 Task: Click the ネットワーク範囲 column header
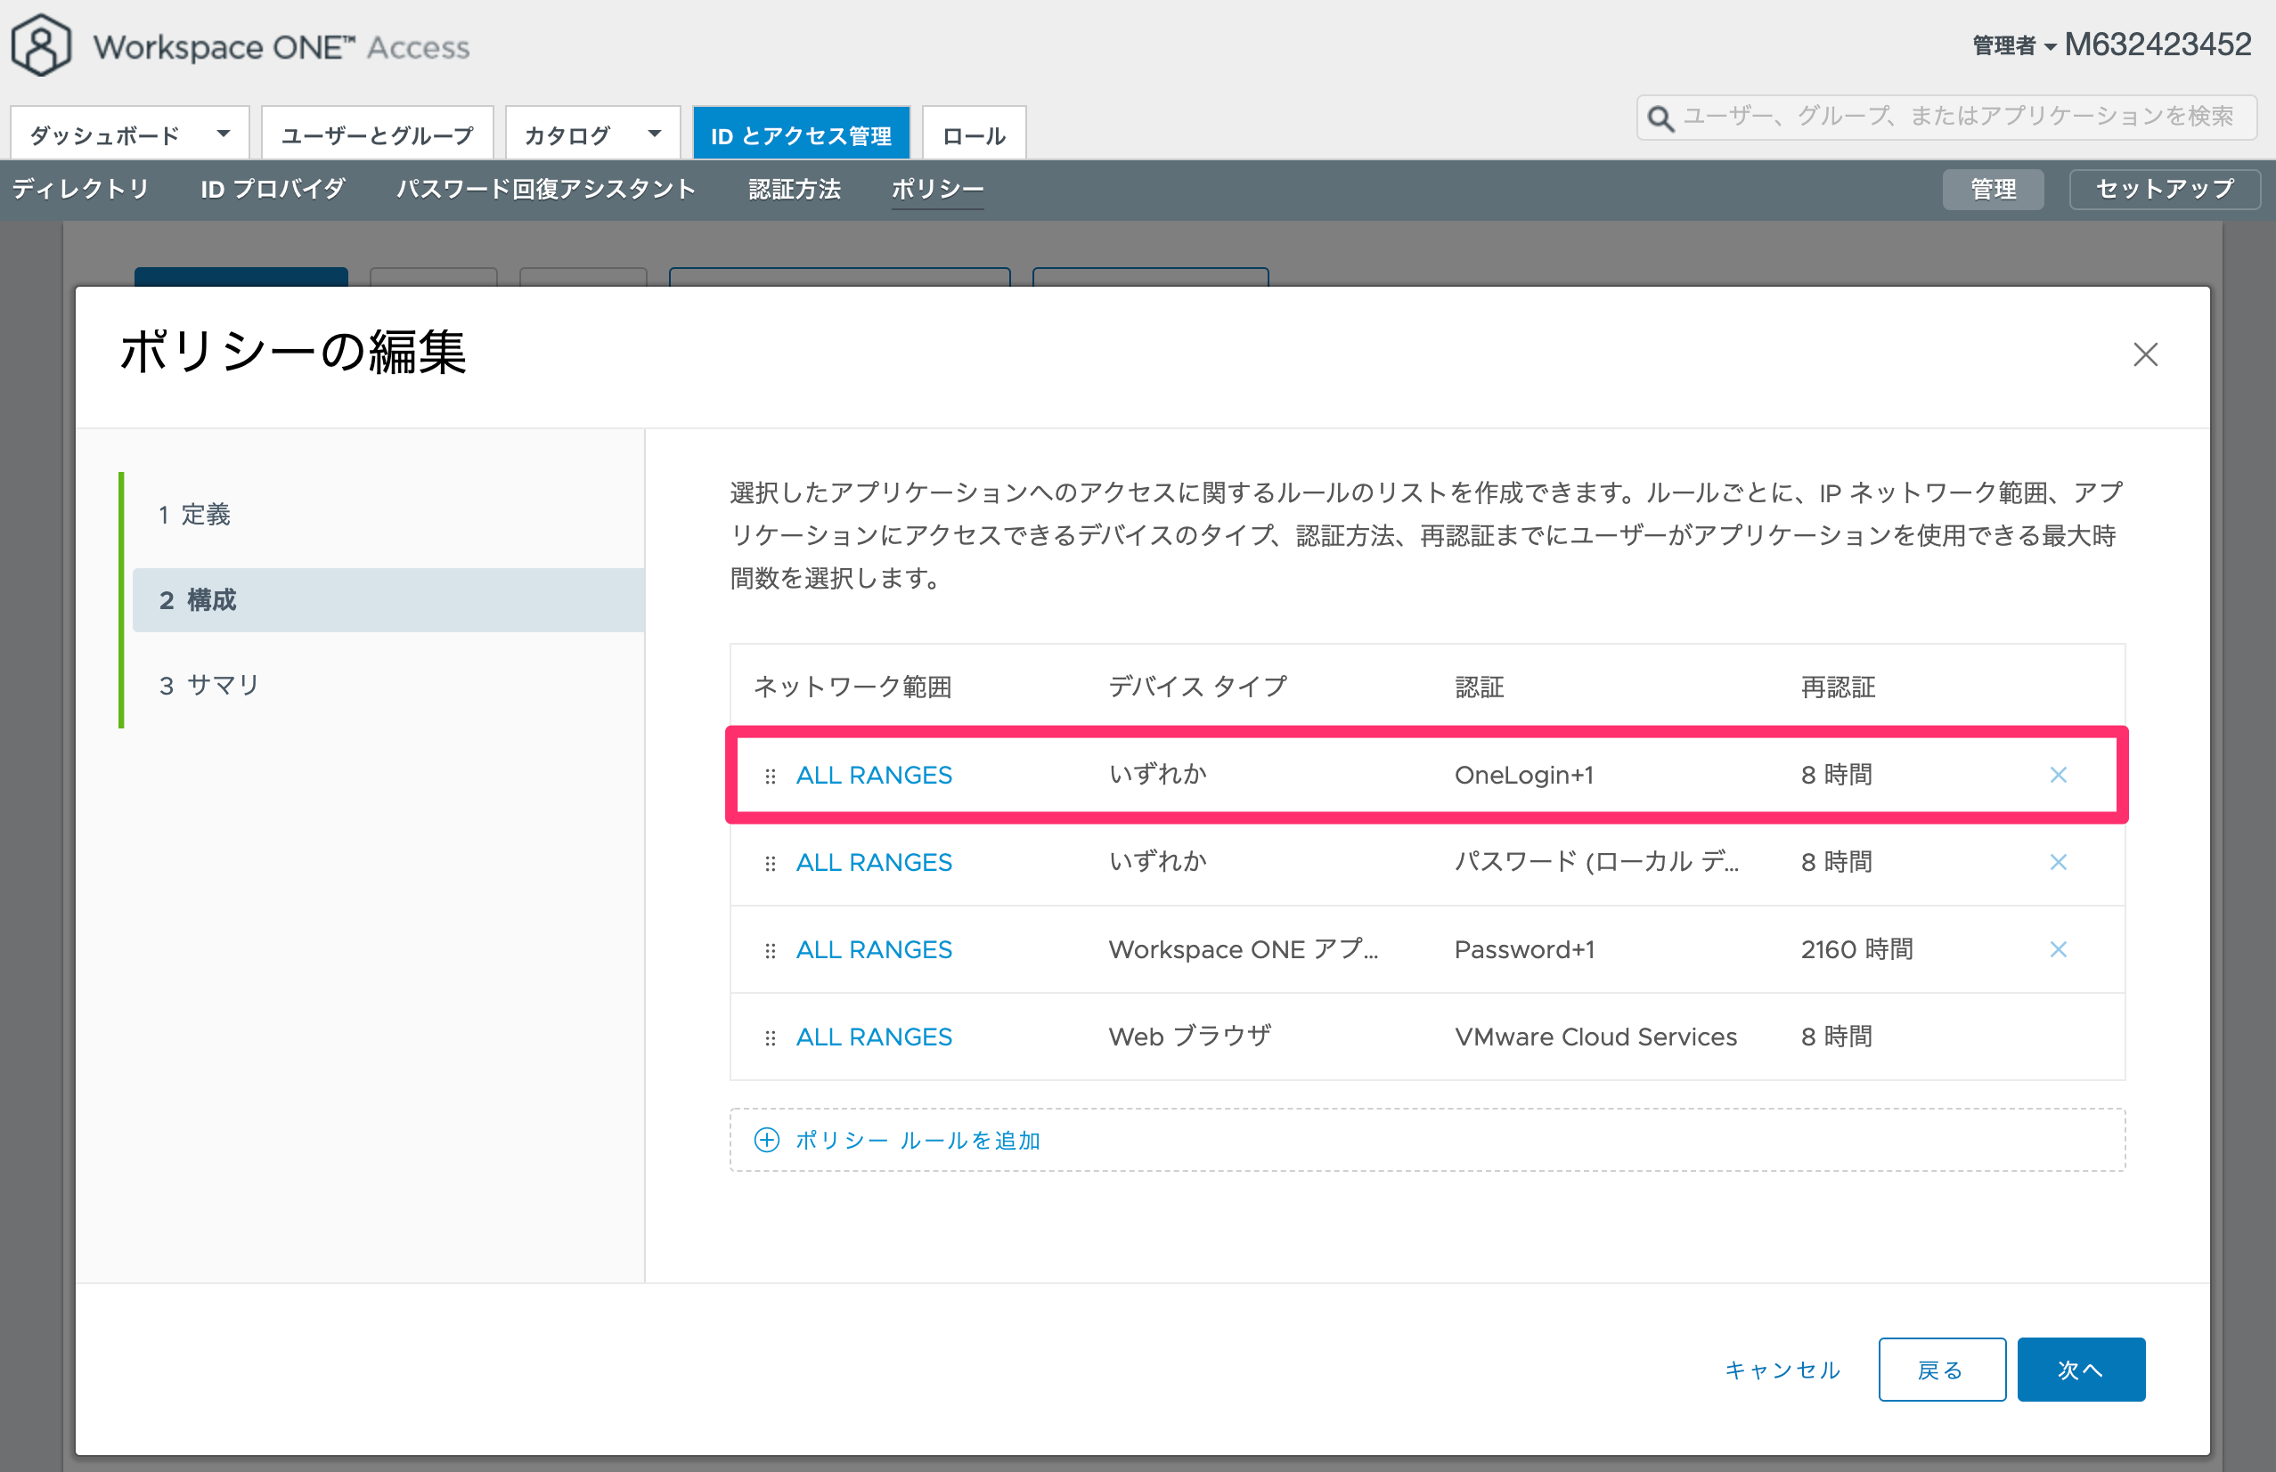pyautogui.click(x=852, y=687)
